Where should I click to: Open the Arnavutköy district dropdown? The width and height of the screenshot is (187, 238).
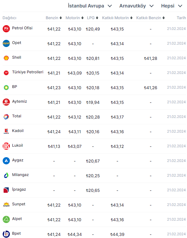coord(137,6)
